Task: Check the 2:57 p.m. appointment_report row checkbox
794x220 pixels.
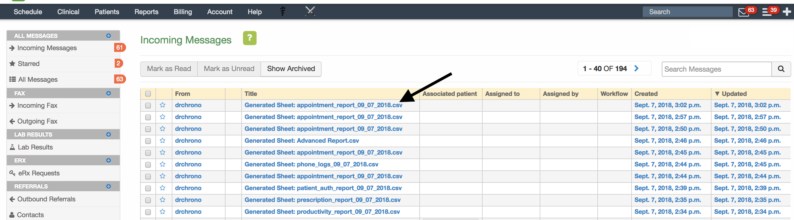Action: click(x=148, y=117)
